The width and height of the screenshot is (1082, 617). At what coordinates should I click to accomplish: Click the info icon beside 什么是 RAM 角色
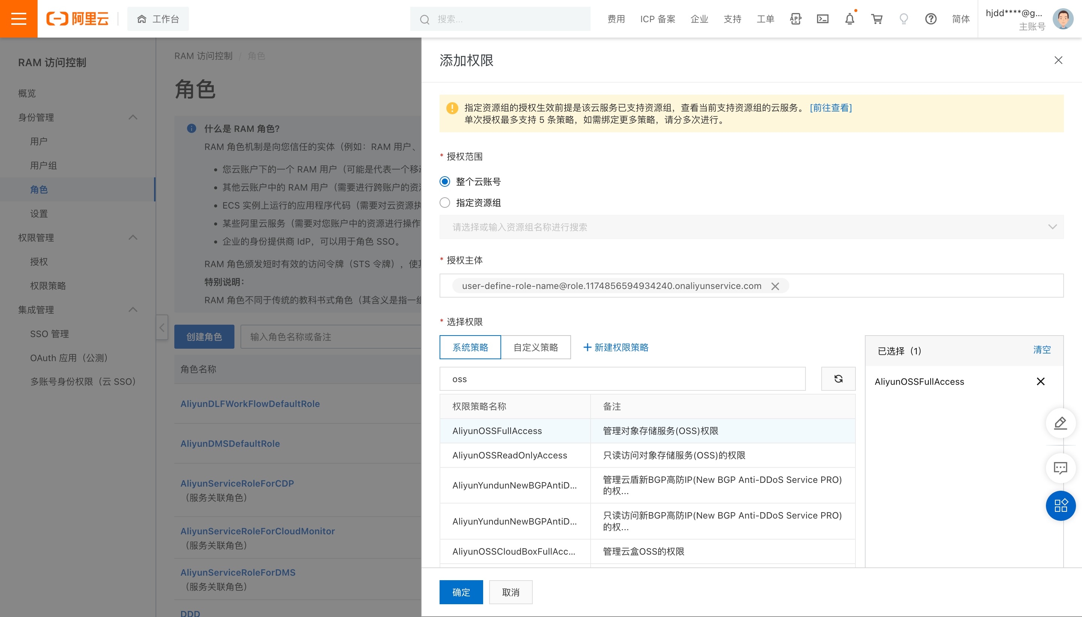[x=192, y=129]
